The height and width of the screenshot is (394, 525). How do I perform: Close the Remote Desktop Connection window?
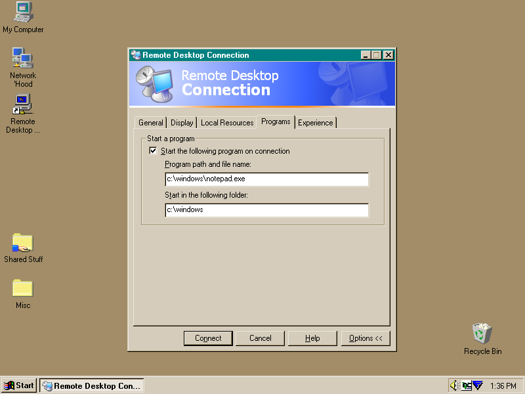coord(388,55)
